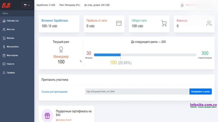Click the Моя сеть people icon
218x122 pixels.
tap(4, 29)
